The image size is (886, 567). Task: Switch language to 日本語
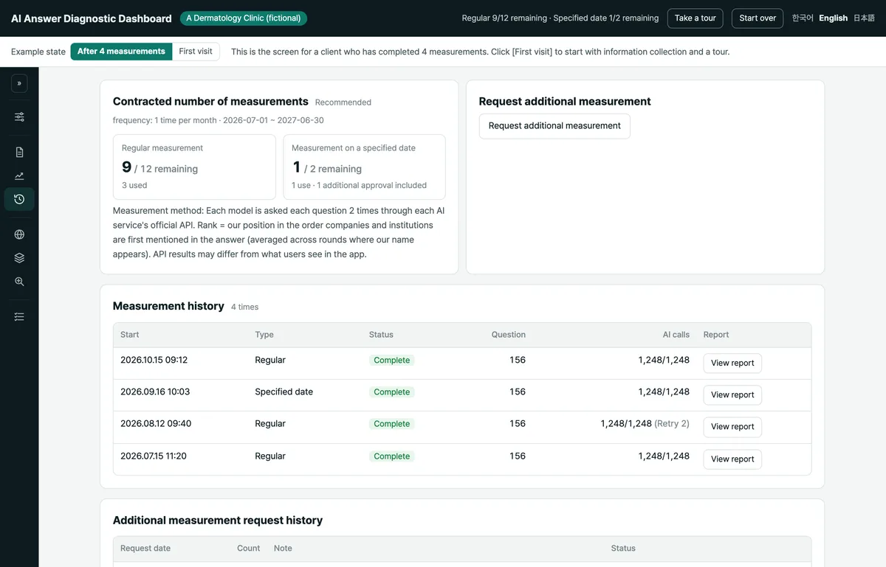tap(864, 18)
